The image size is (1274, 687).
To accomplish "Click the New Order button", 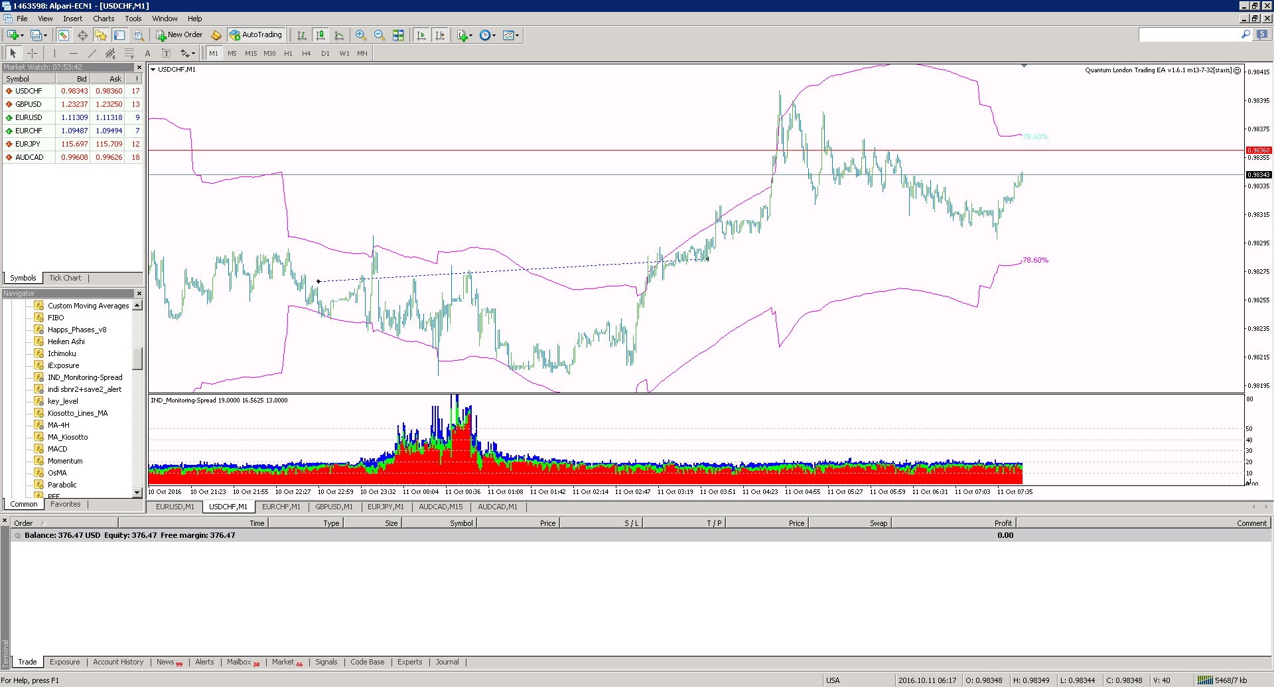I will pos(179,35).
